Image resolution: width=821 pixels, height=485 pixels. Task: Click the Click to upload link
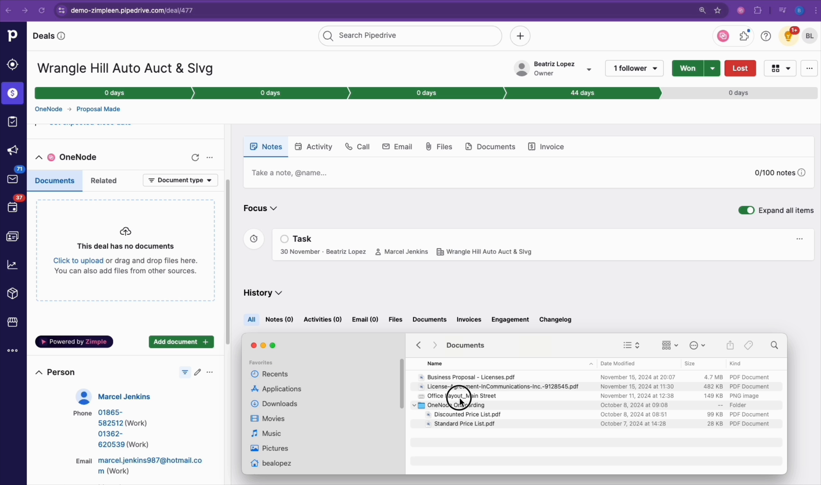tap(78, 261)
